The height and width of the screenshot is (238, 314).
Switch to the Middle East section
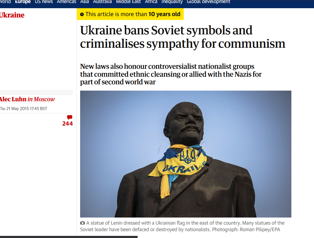tap(128, 2)
